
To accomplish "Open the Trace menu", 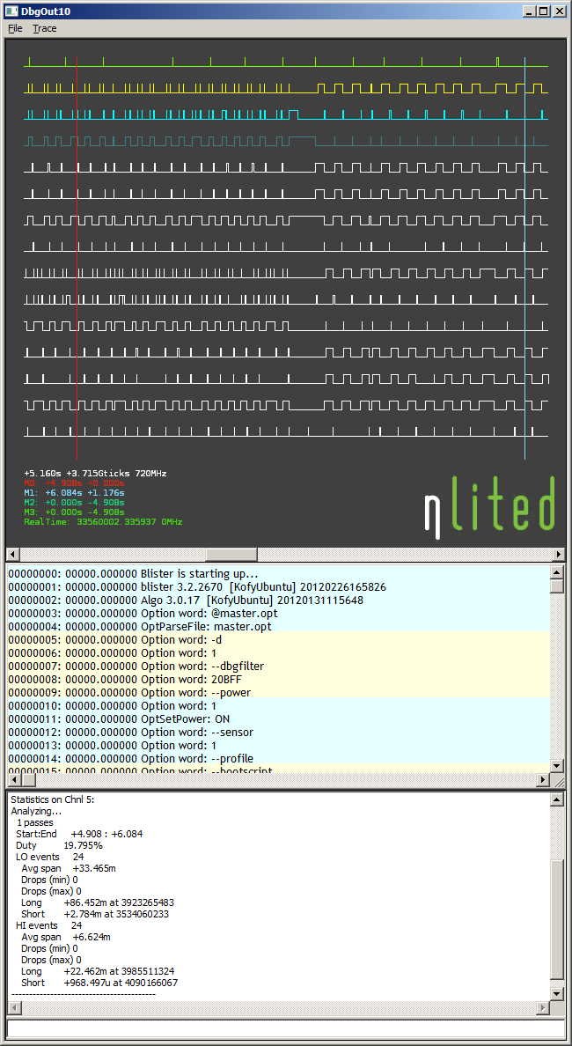I will coord(44,28).
